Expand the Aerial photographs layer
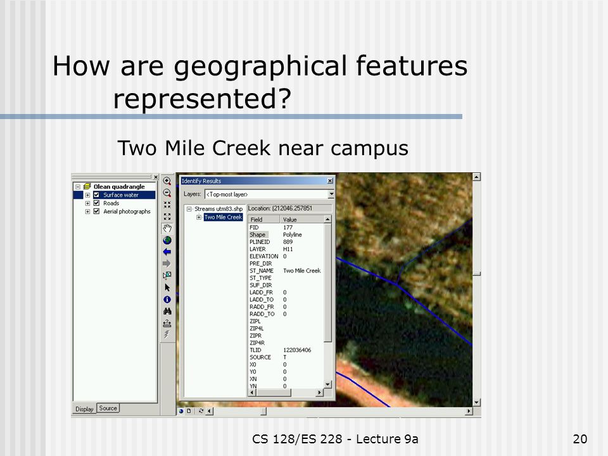Viewport: 608px width, 456px height. coord(87,212)
